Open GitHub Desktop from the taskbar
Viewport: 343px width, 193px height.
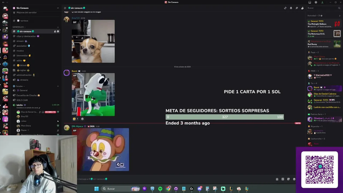click(x=176, y=189)
